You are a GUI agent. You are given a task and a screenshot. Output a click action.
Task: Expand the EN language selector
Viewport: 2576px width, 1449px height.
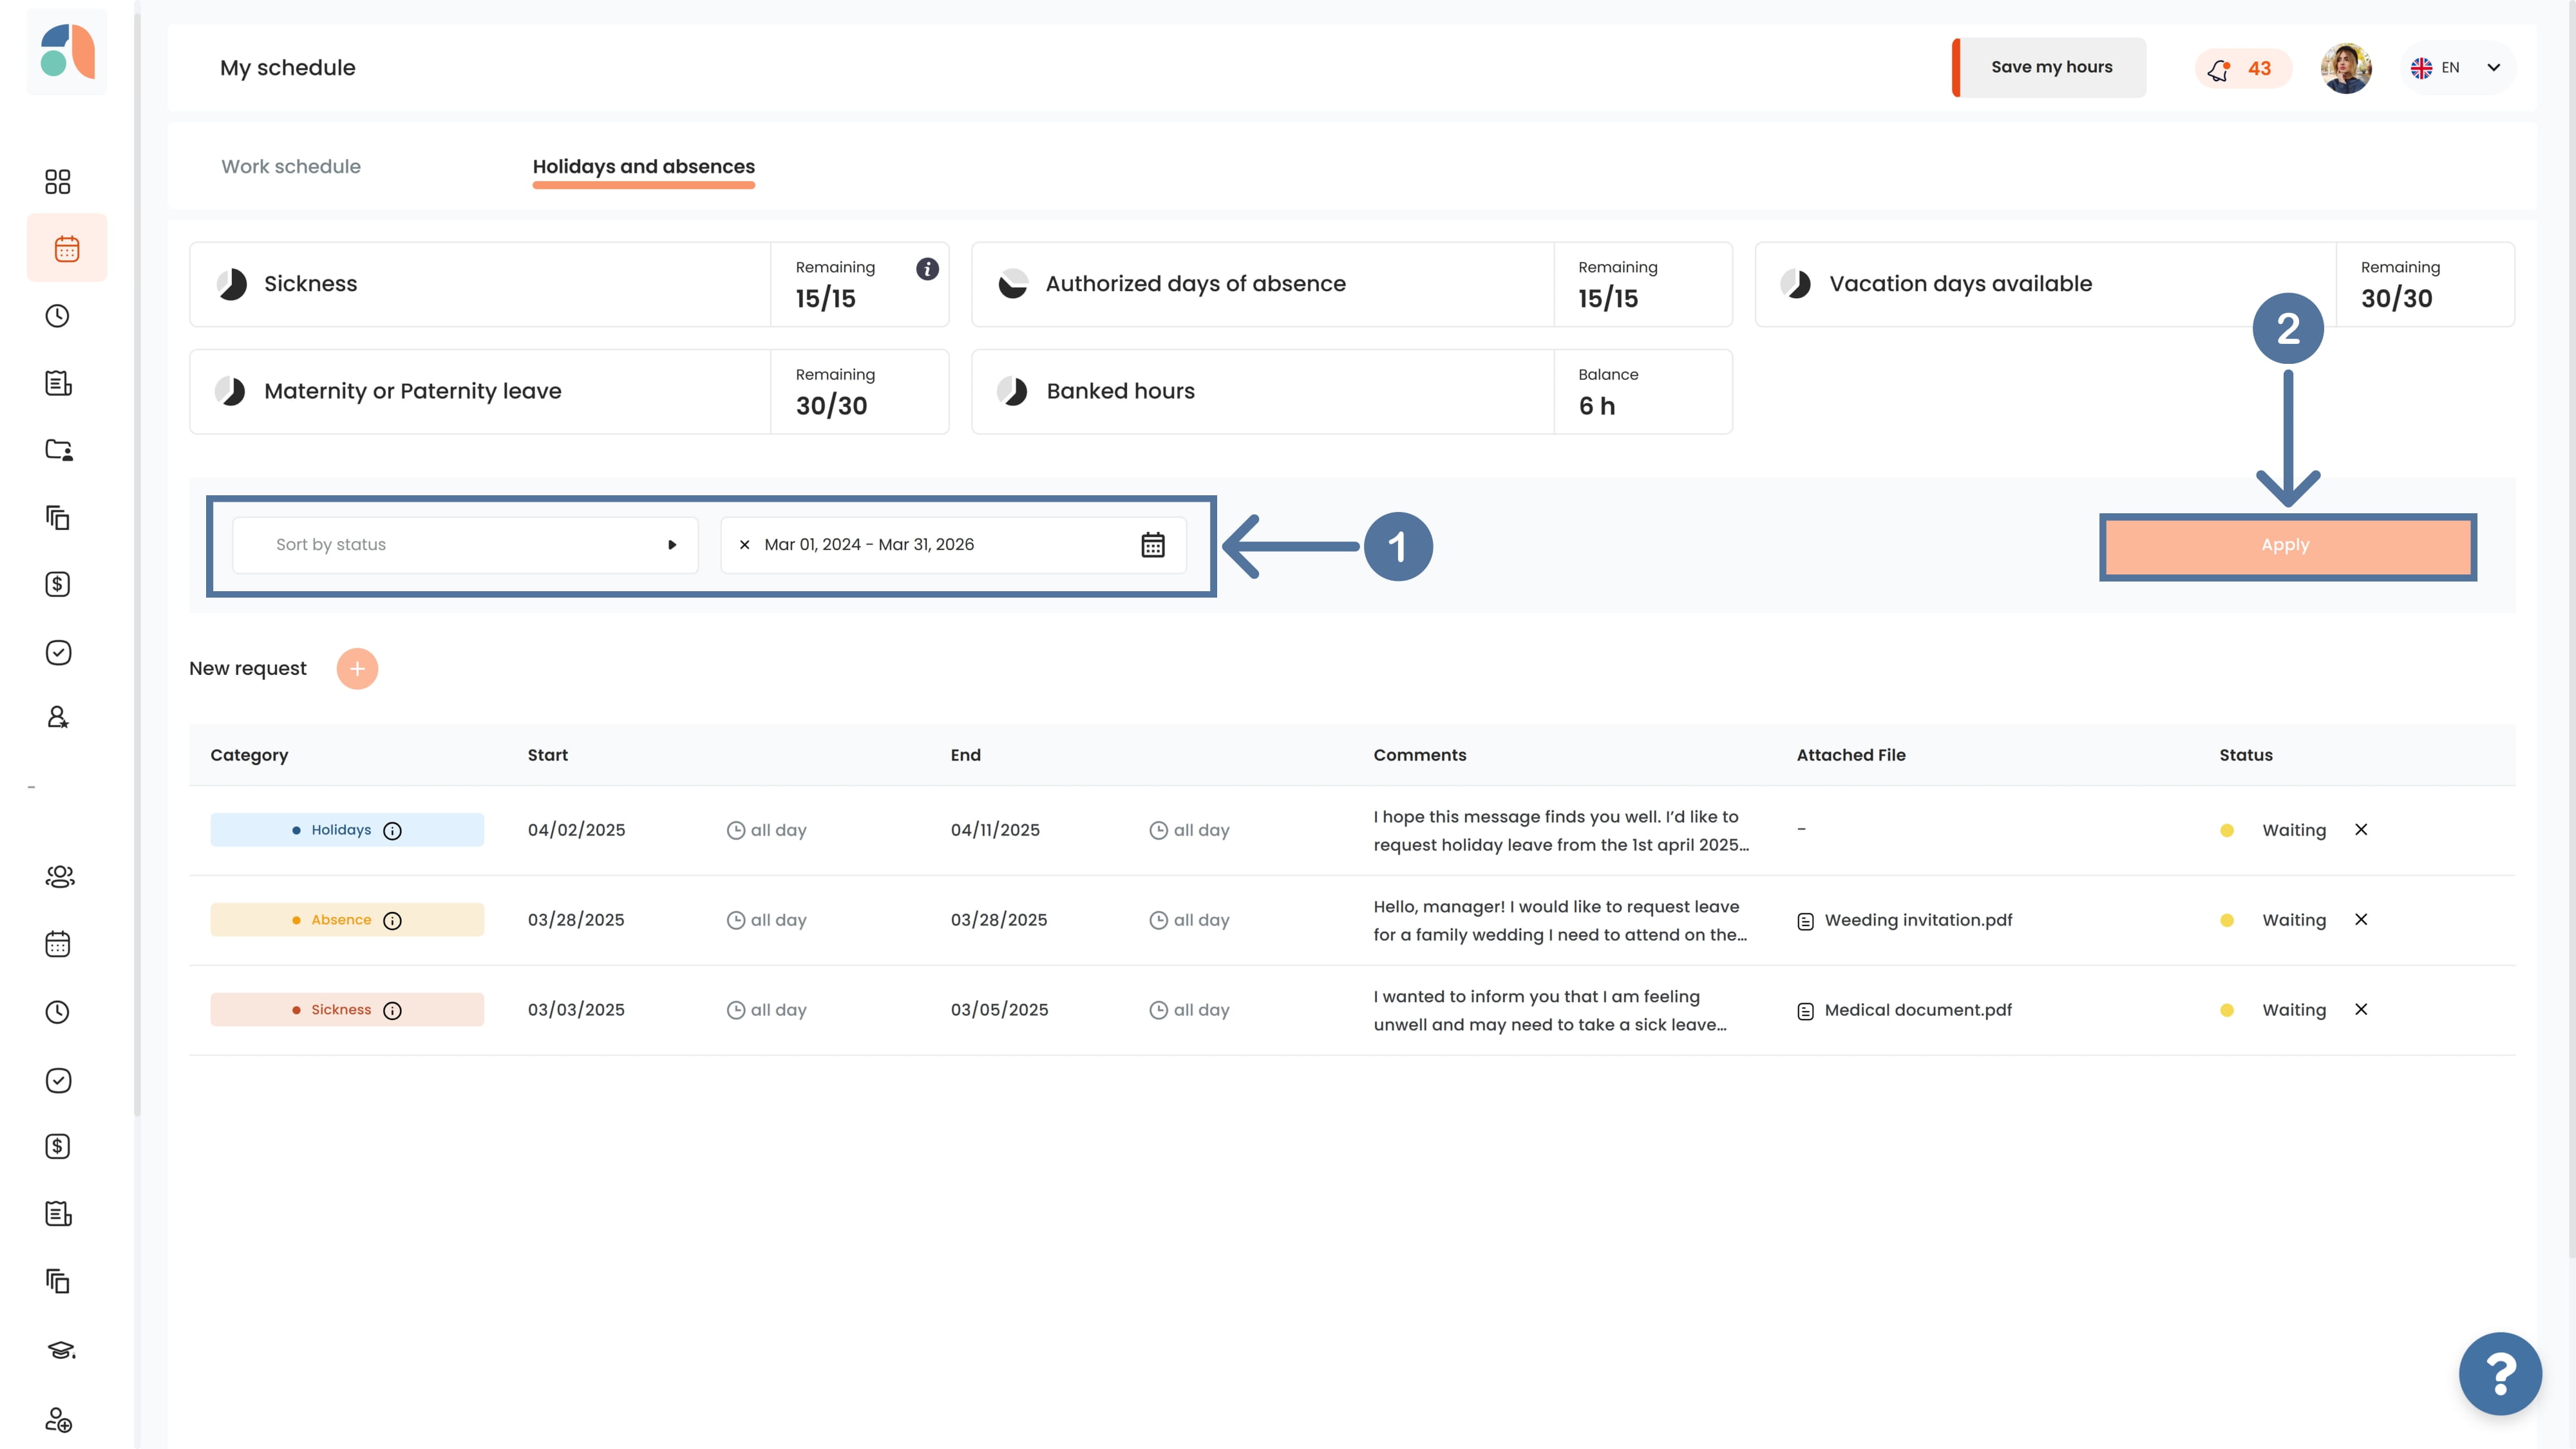[x=2457, y=68]
